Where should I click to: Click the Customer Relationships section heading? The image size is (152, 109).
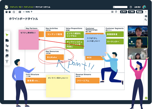[92, 29]
